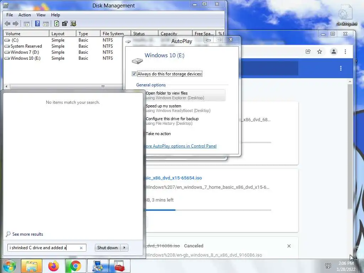Open the computer management taskbar icon
Viewport: 364px width, 273px height.
[x=98, y=266]
